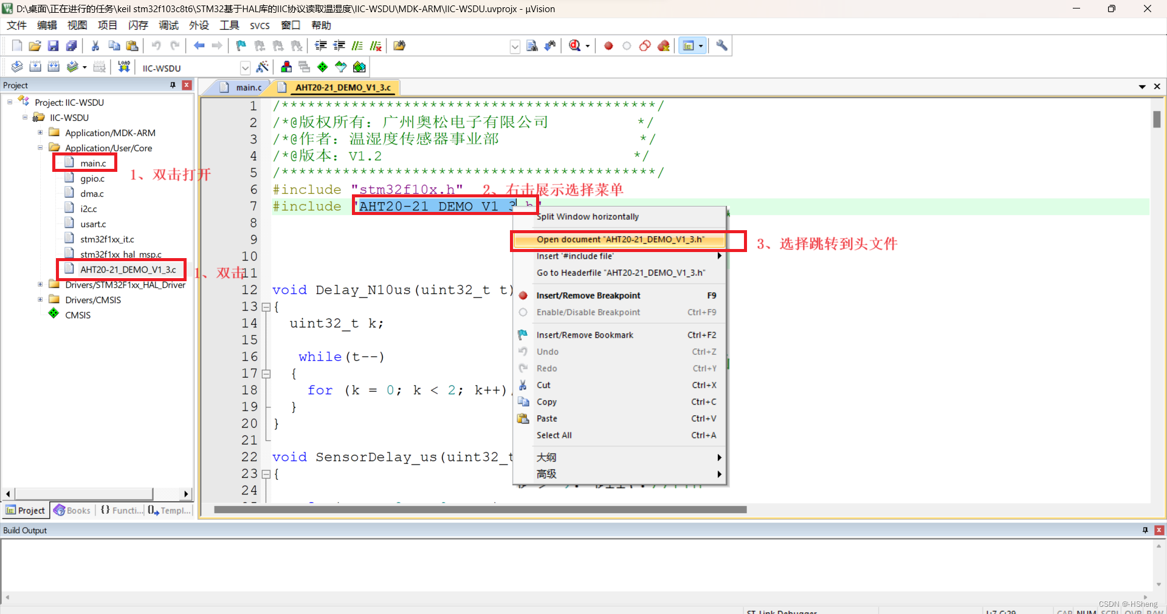Expand the Application/MDK-ARM folder

click(40, 132)
